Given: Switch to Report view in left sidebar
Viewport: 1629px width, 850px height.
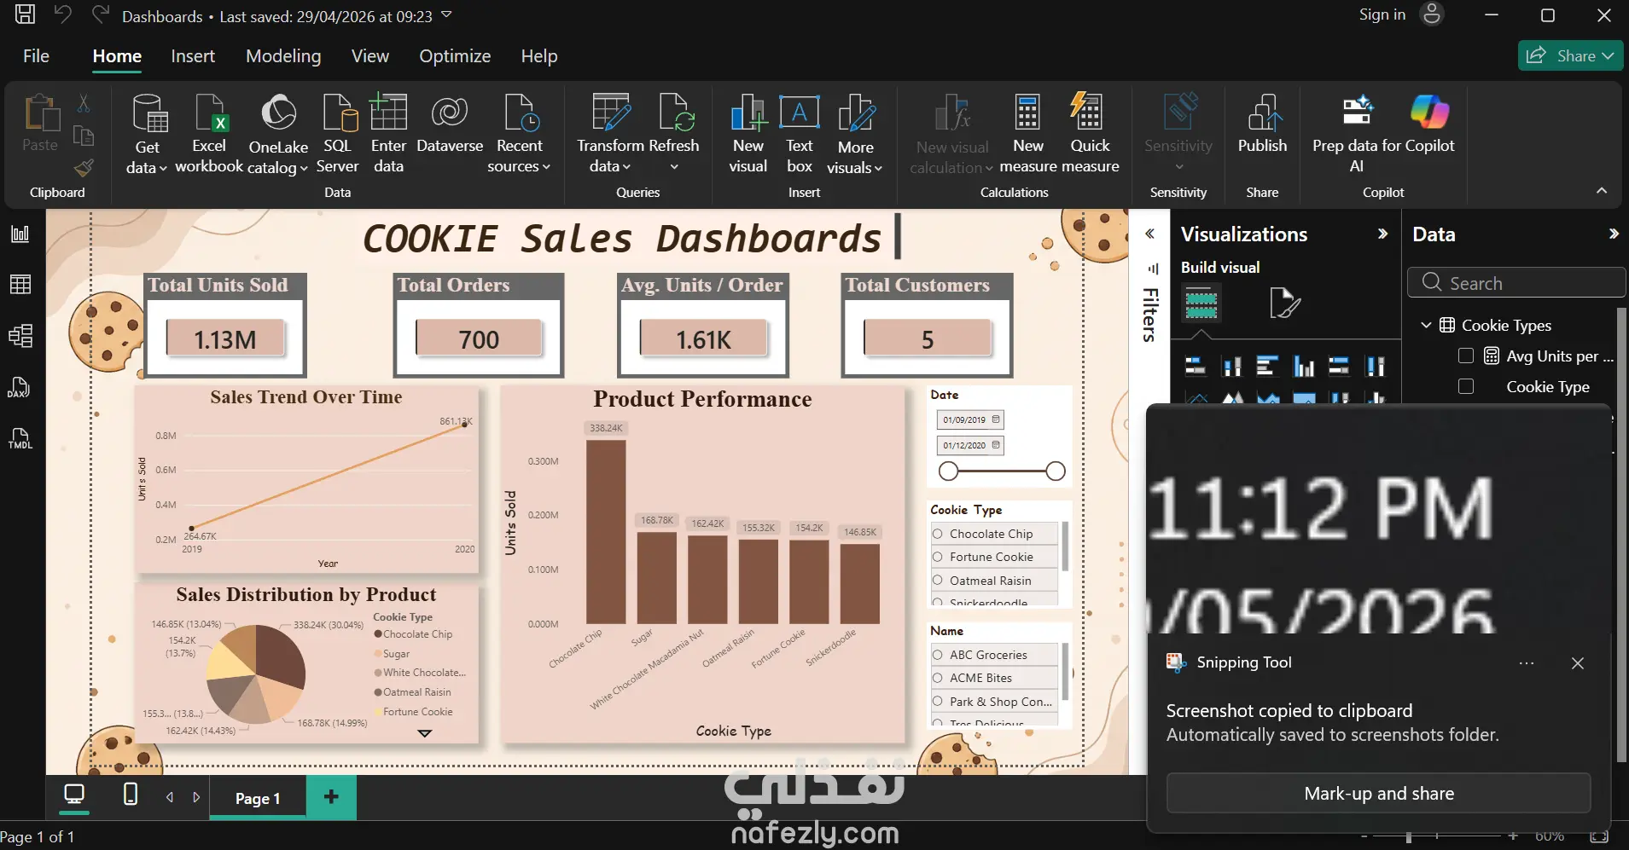Looking at the screenshot, I should point(20,234).
